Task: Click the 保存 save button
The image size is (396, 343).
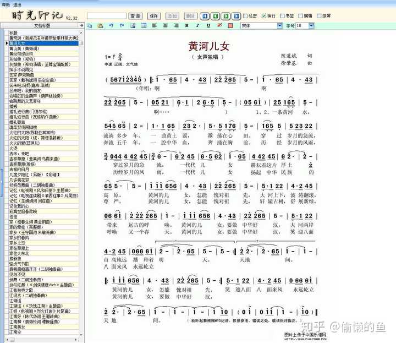Action: (x=154, y=16)
